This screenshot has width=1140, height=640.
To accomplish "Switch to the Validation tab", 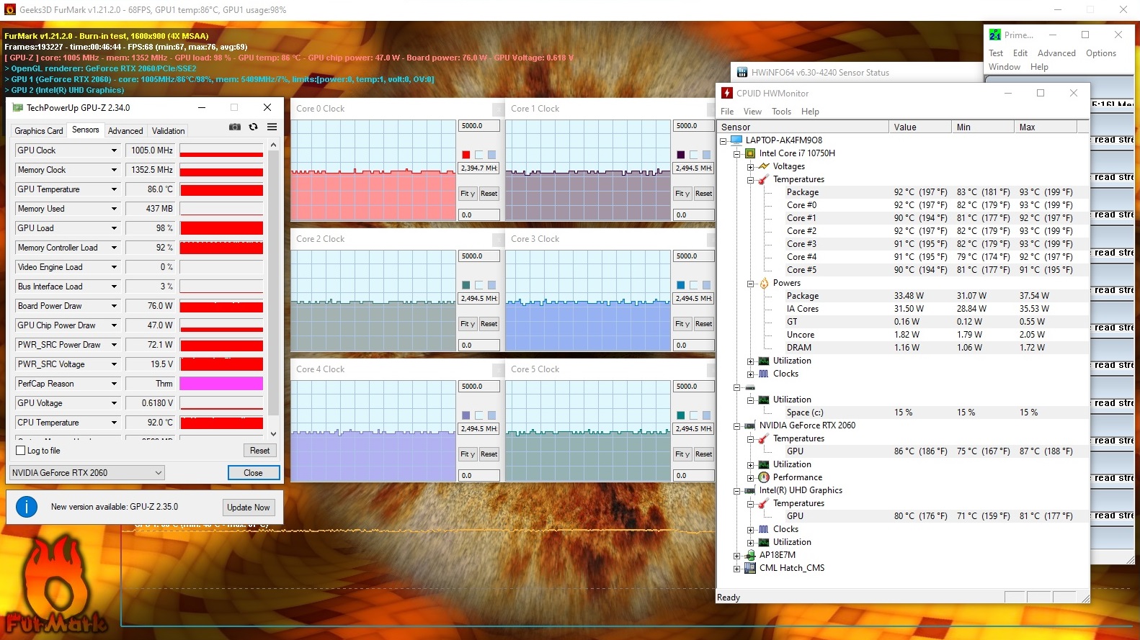I will [168, 131].
